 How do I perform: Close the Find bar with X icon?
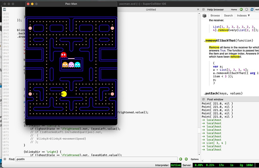(x=5, y=159)
